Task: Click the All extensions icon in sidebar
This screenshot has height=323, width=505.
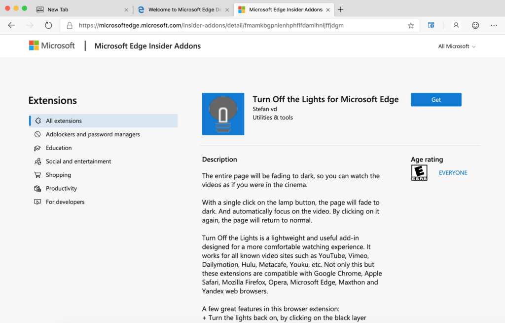Action: point(37,121)
